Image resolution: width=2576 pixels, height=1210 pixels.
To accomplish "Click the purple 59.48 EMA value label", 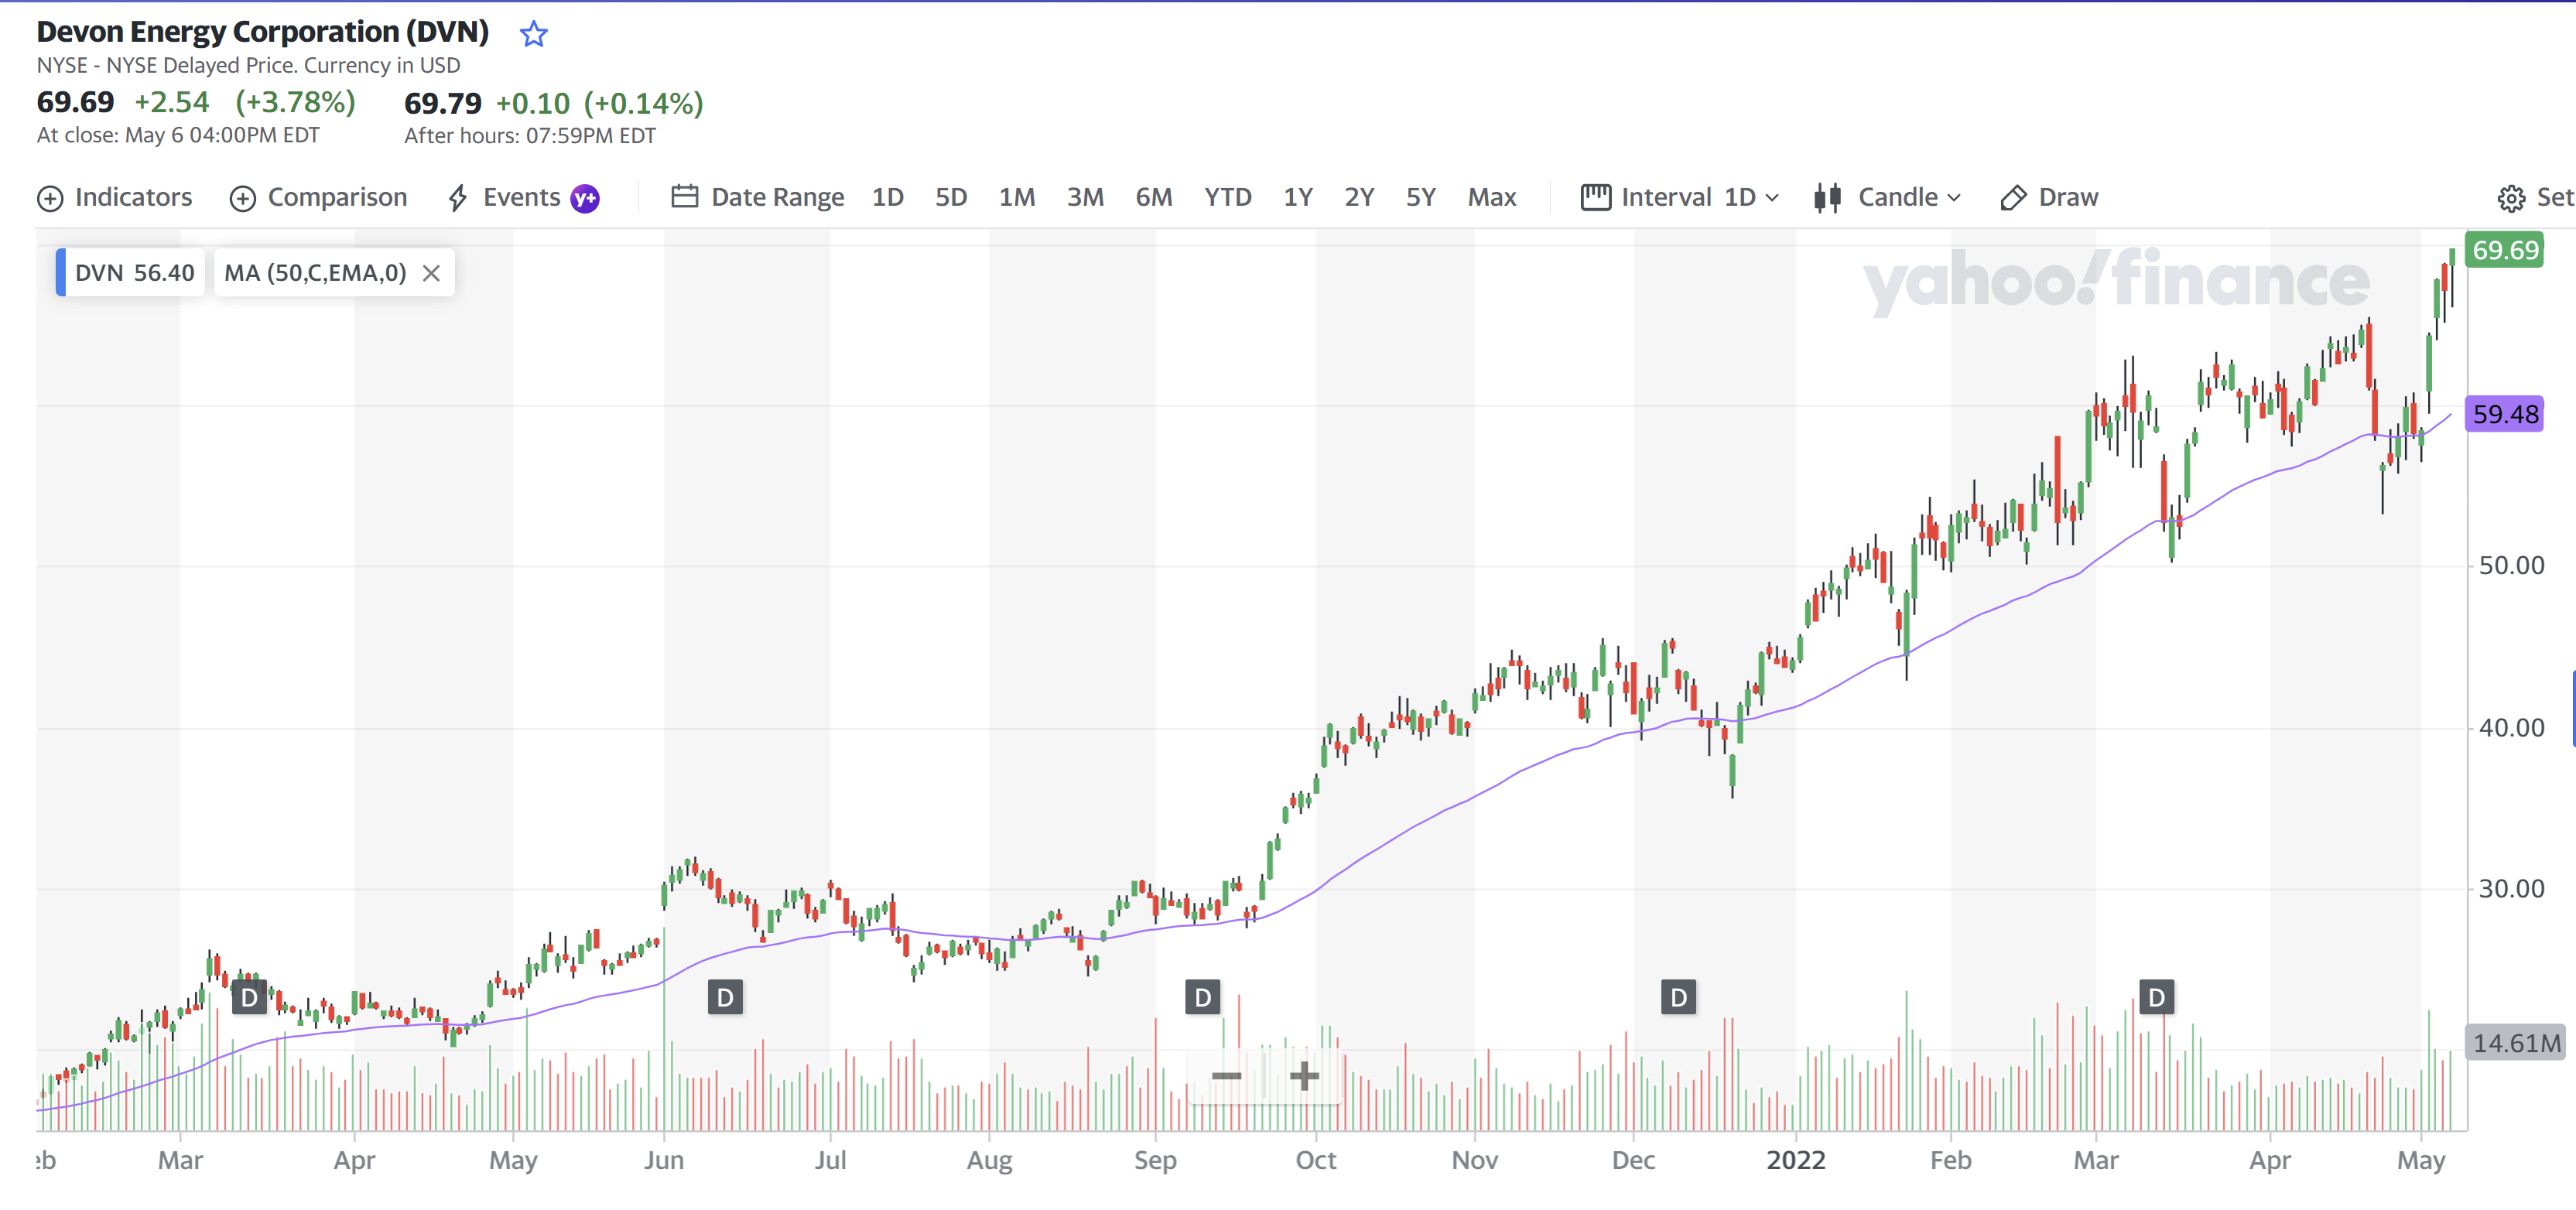I will [x=2505, y=414].
